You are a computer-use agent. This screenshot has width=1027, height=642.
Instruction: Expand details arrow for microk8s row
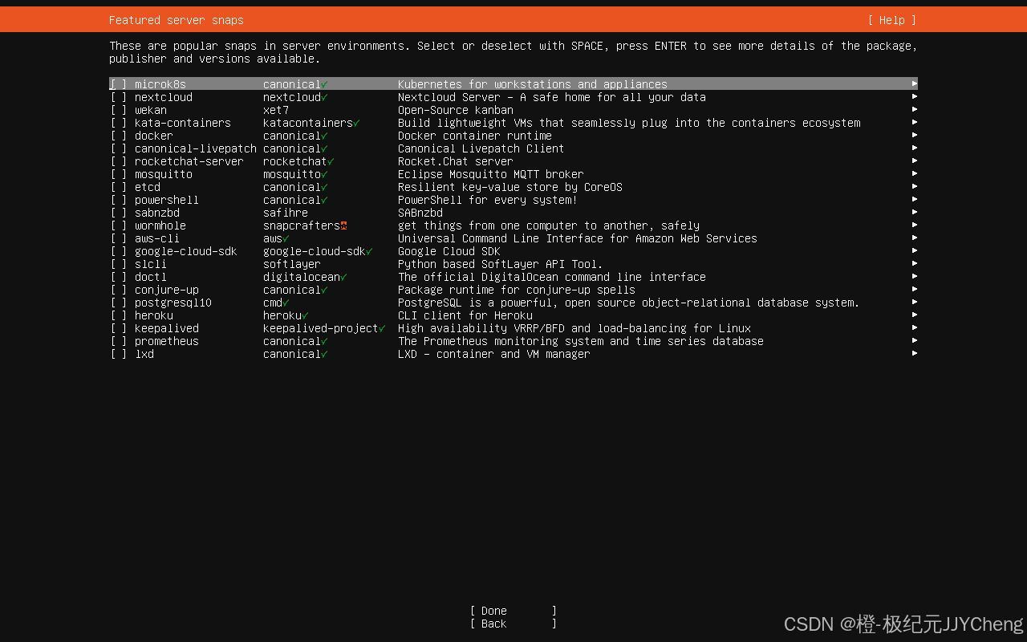click(x=915, y=83)
